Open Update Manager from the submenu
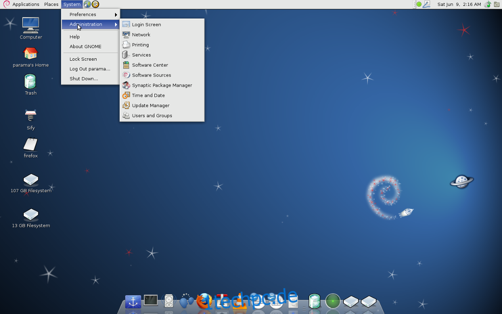Screen dimensions: 502x314 [162, 106]
